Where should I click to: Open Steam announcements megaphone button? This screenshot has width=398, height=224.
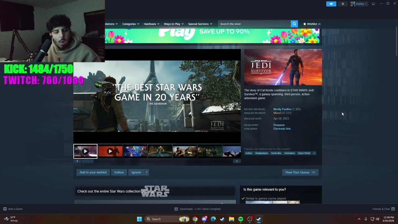331,4
